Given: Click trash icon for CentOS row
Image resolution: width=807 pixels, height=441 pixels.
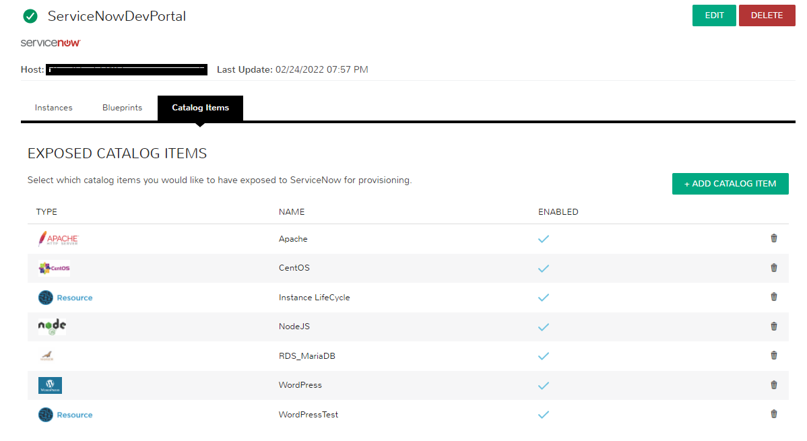Looking at the screenshot, I should 773,267.
